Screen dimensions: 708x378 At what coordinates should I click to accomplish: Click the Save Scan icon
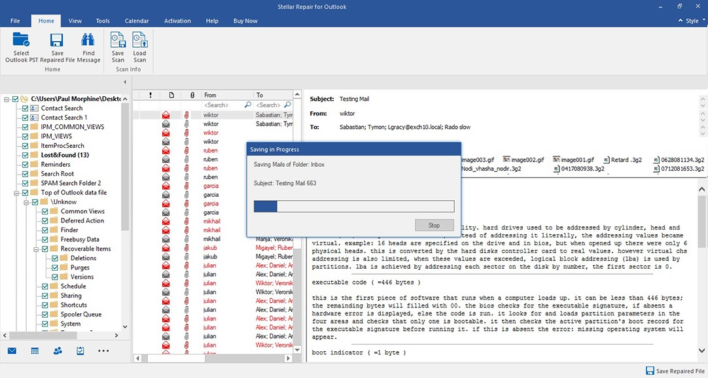(118, 44)
